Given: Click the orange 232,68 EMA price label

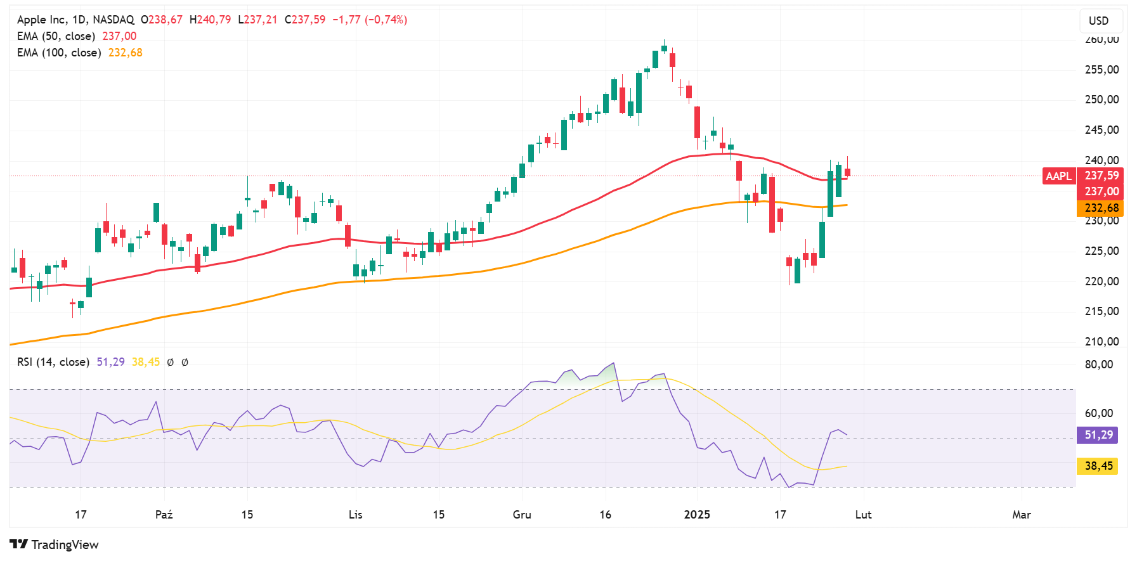Looking at the screenshot, I should coord(1101,208).
